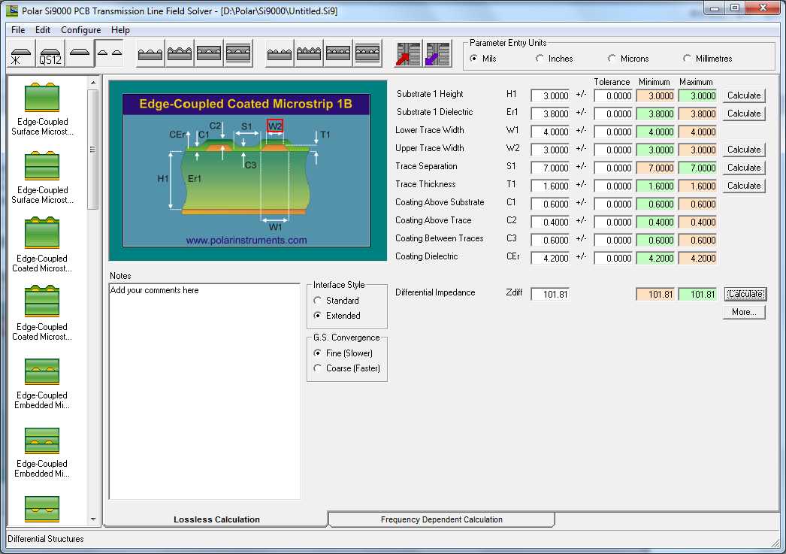Click the C3 Coating Between Traces field
The width and height of the screenshot is (786, 554).
(x=550, y=240)
